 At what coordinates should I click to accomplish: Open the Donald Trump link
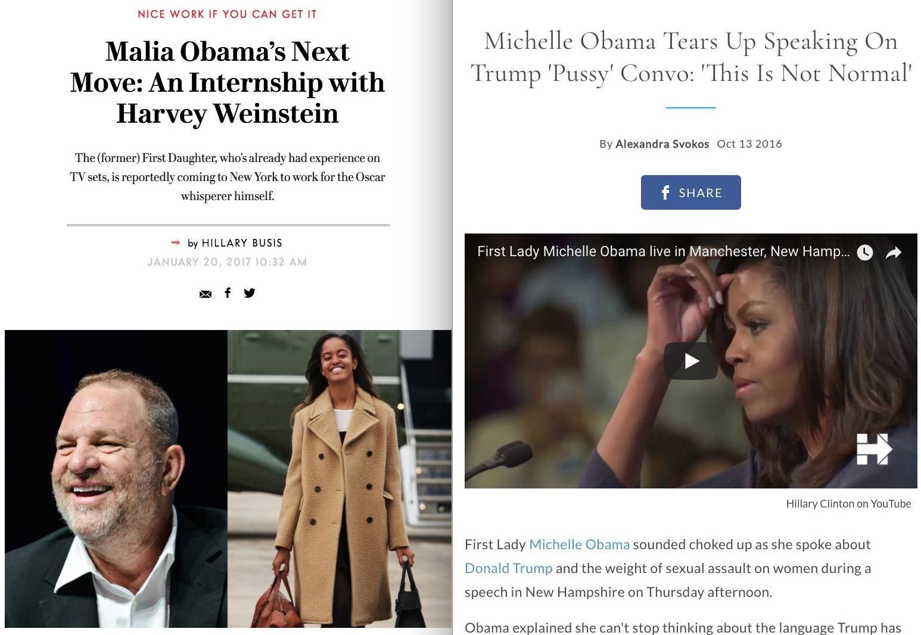(x=508, y=568)
